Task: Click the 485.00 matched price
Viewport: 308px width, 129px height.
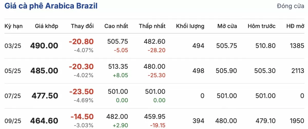Action: [44, 71]
